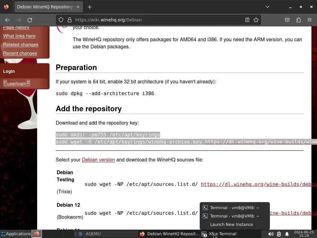Click the Xfce Terminal taskbar button
This screenshot has height=238, width=317.
click(230, 234)
